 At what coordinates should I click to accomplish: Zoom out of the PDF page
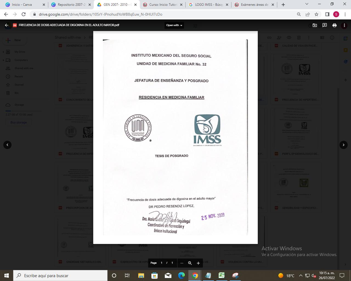tap(182, 263)
